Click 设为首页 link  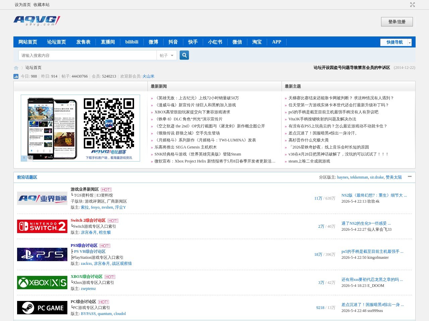[x=23, y=5]
